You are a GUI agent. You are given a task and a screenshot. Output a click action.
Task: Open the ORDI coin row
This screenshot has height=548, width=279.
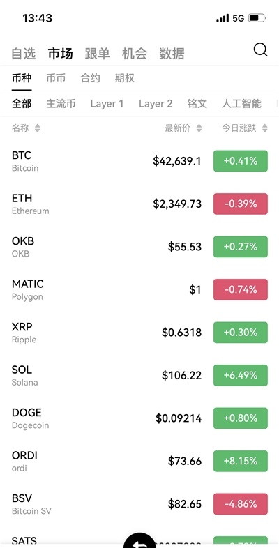[x=139, y=462]
